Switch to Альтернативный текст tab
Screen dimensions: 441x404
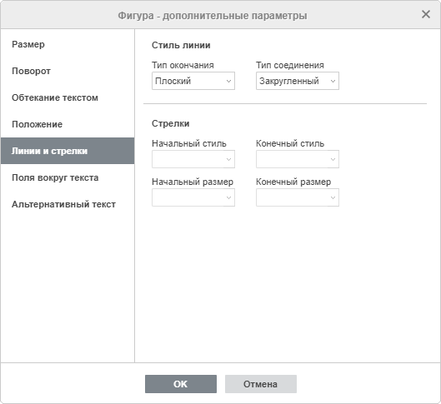point(68,204)
